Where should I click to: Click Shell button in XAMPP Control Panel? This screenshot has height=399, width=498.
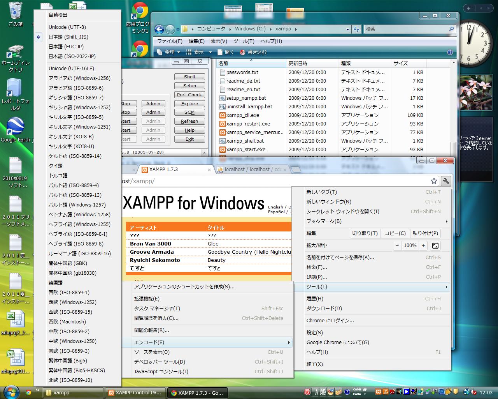189,77
